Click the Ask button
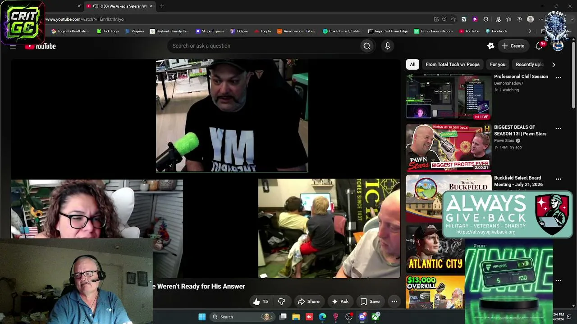 click(340, 301)
